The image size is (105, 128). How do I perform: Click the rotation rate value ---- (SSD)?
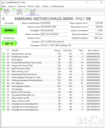click(x=96, y=31)
